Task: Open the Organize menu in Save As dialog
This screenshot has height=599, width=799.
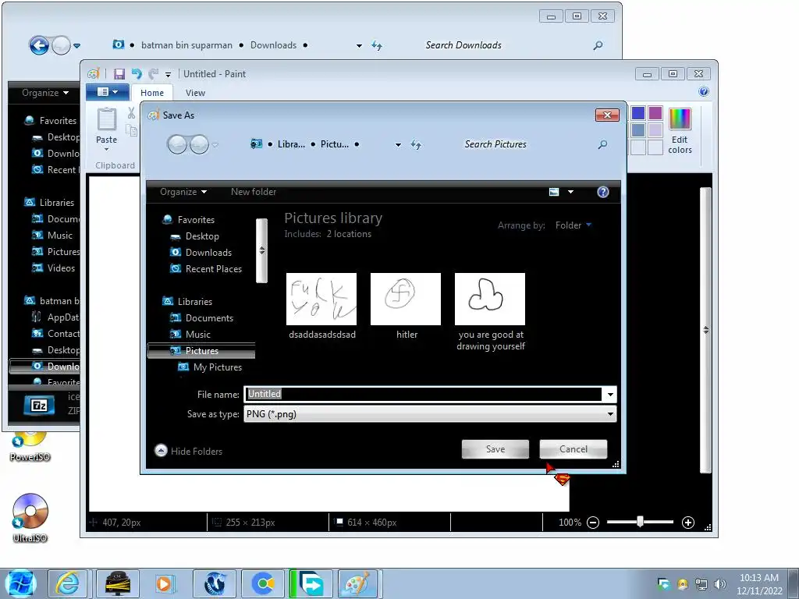Action: (183, 192)
